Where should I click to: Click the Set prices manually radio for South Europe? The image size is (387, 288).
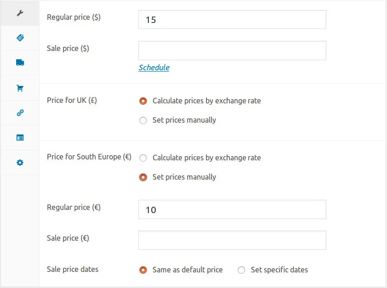[143, 177]
